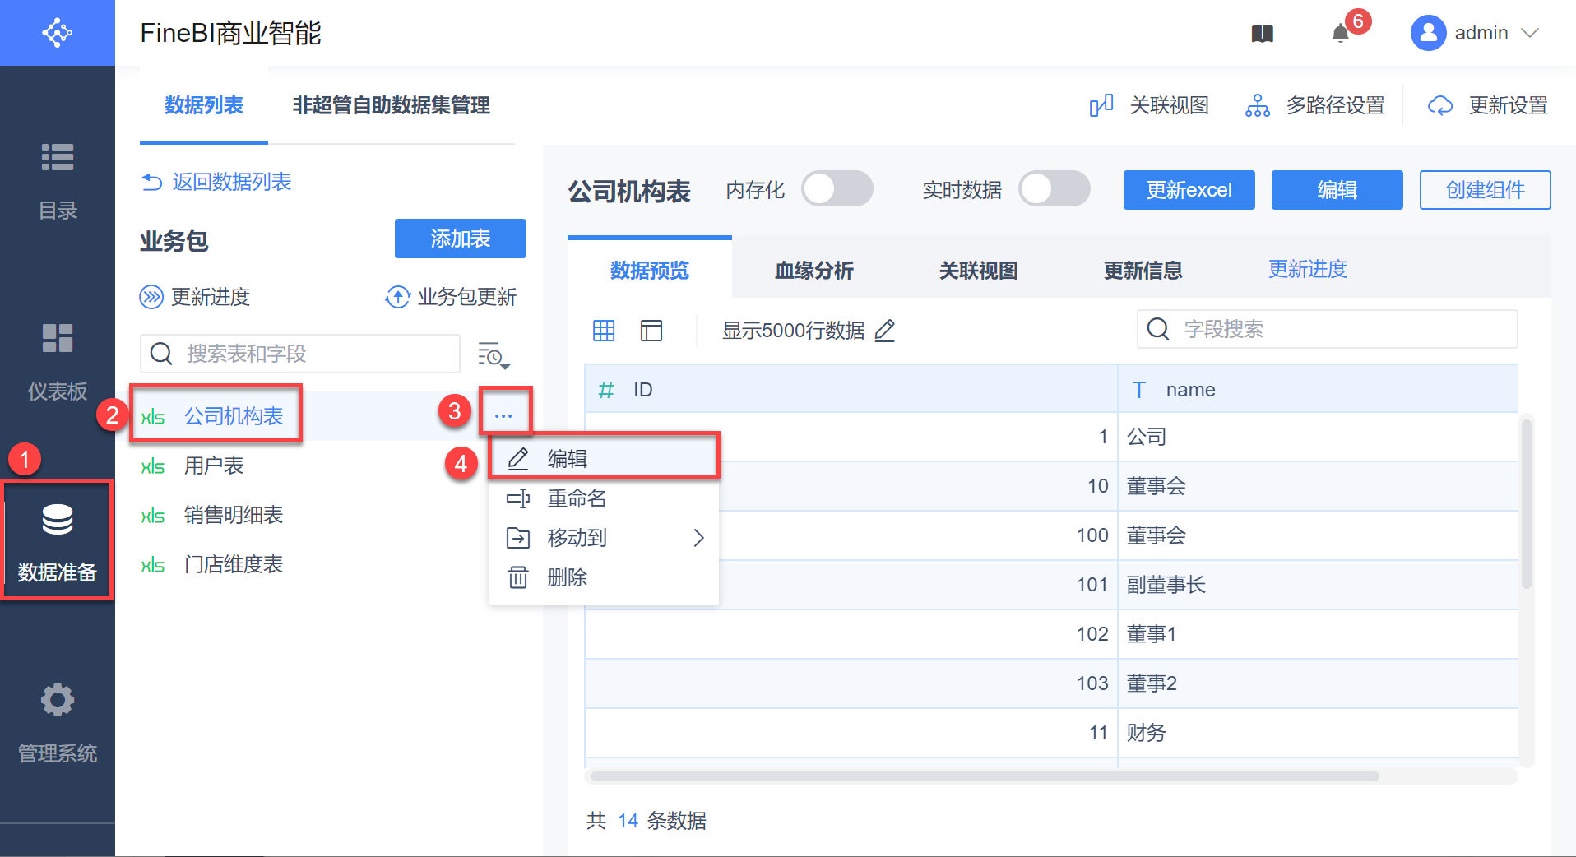Open 数据准备 in the sidebar
Screen dimensions: 1576x857
point(58,540)
